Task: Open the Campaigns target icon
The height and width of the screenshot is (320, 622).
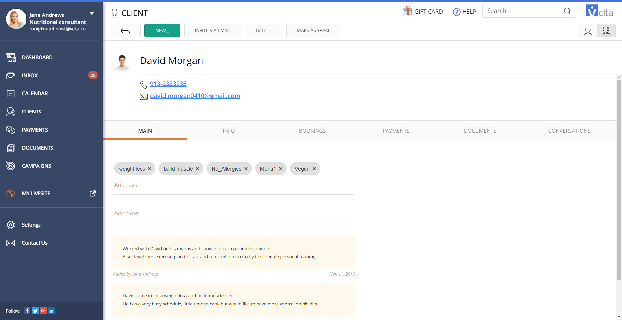Action: [x=11, y=166]
